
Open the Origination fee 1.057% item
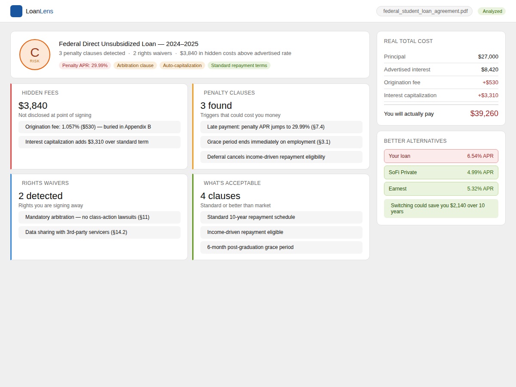[x=99, y=127]
